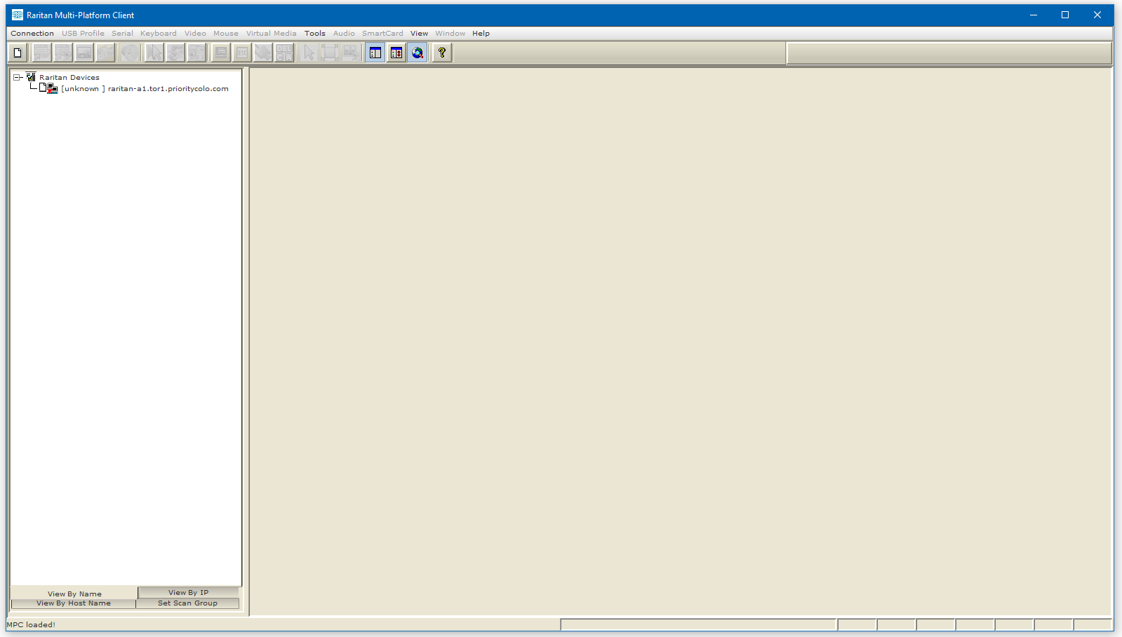The image size is (1122, 637).
Task: Click the greyed Scaling toolbar icon
Action: pos(351,53)
